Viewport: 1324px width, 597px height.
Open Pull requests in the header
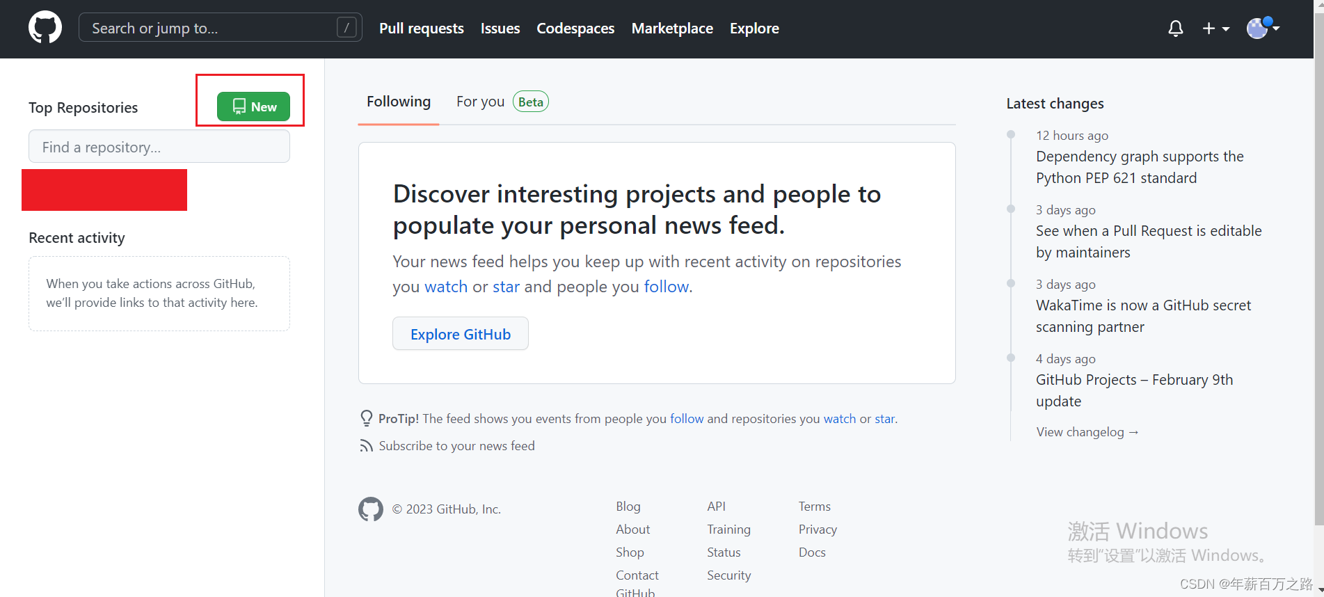point(422,29)
